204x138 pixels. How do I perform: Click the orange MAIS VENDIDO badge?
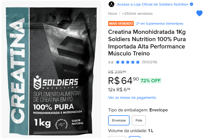(x=121, y=24)
